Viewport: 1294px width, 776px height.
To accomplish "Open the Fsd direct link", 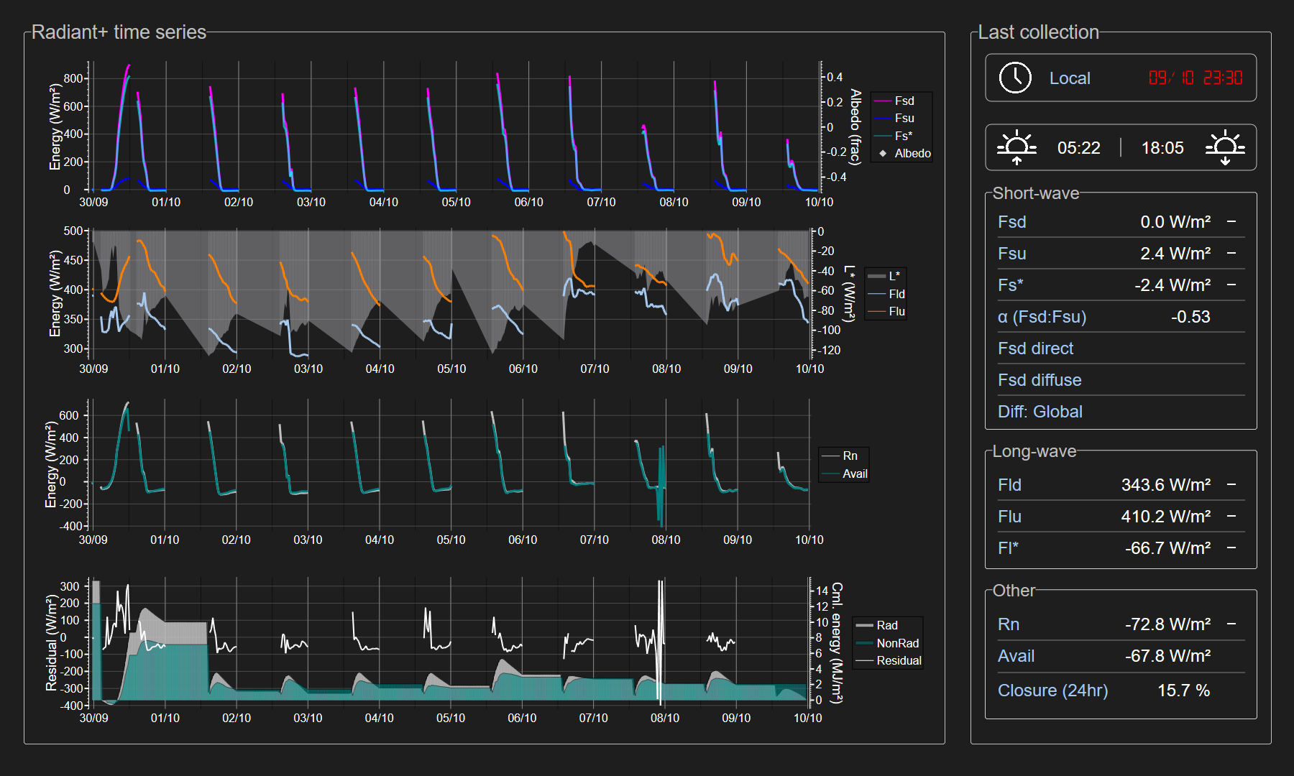I will (1035, 348).
